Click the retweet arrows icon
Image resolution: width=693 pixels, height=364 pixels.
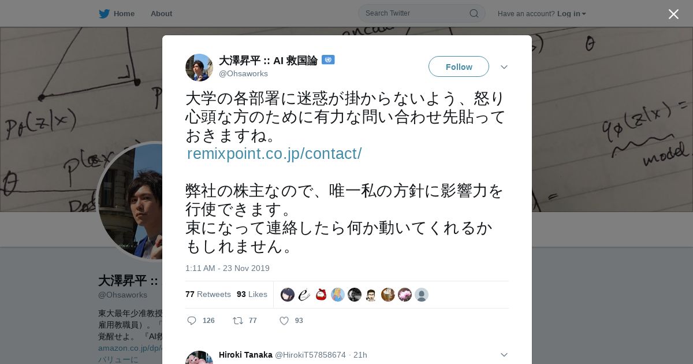(237, 321)
